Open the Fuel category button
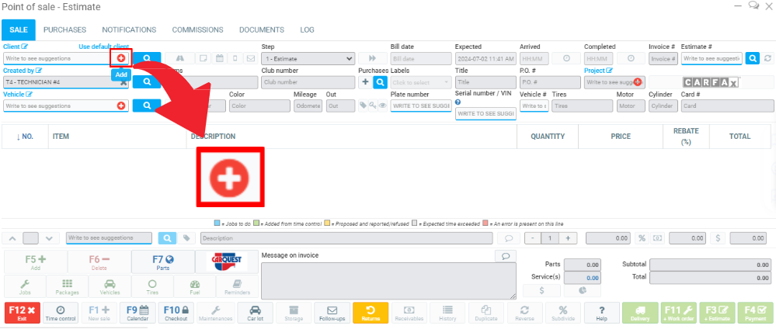The height and width of the screenshot is (329, 776). 195,287
